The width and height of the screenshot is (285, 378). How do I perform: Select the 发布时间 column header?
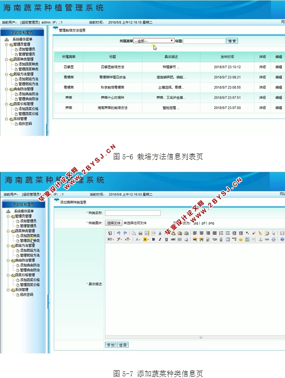[x=227, y=57]
